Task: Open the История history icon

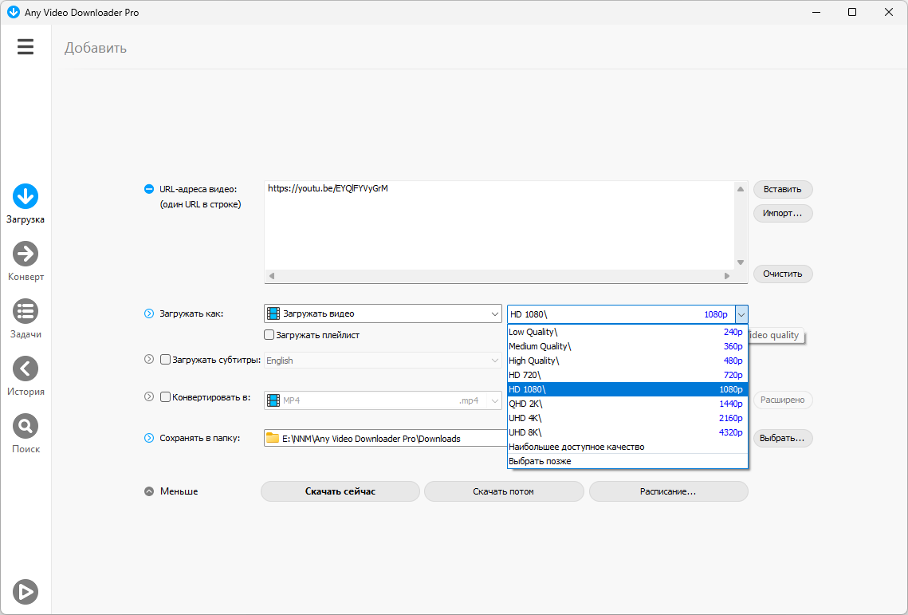Action: (26, 368)
